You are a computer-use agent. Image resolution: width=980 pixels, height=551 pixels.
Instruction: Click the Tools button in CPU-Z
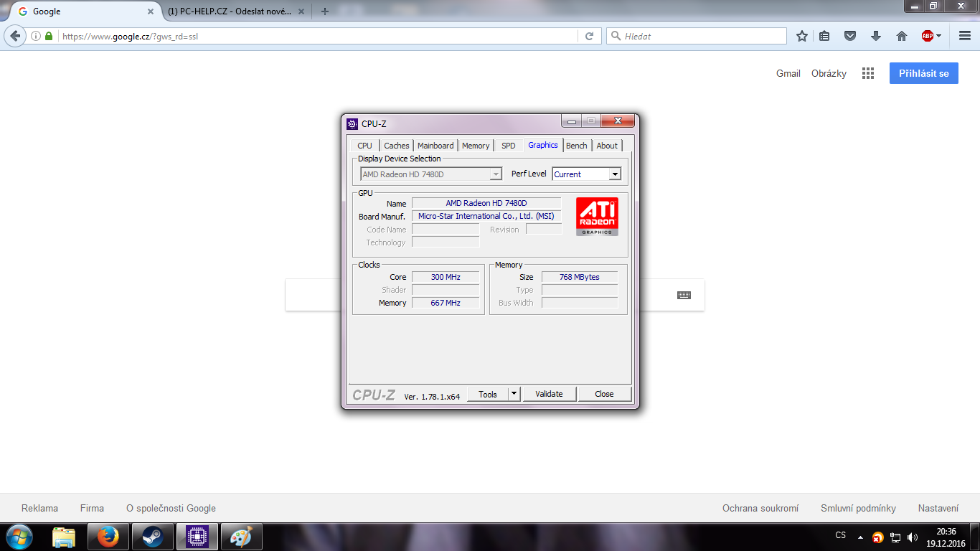(488, 394)
